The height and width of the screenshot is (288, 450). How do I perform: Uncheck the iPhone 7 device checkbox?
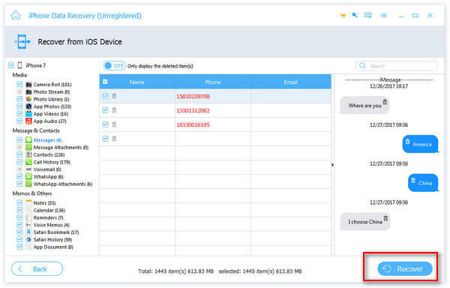11,65
